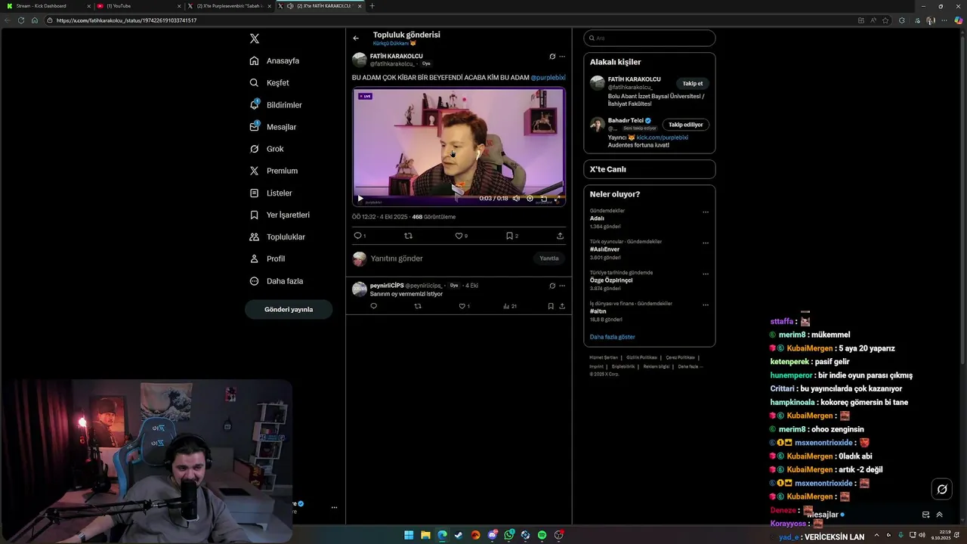Image resolution: width=967 pixels, height=544 pixels.
Task: Click the back arrow beside Topluluk gönderisi
Action: point(356,38)
